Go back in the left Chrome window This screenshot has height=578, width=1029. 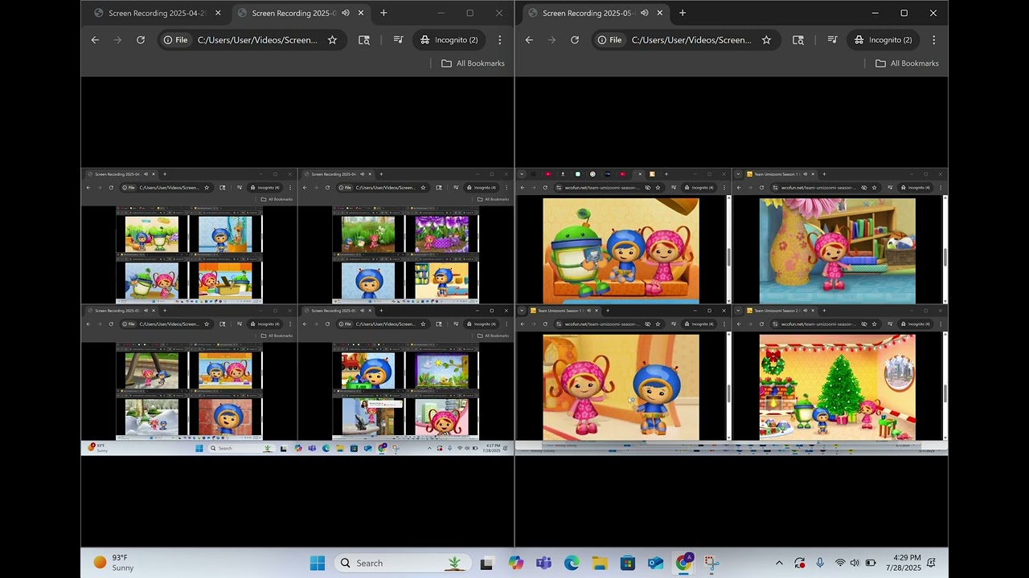95,40
